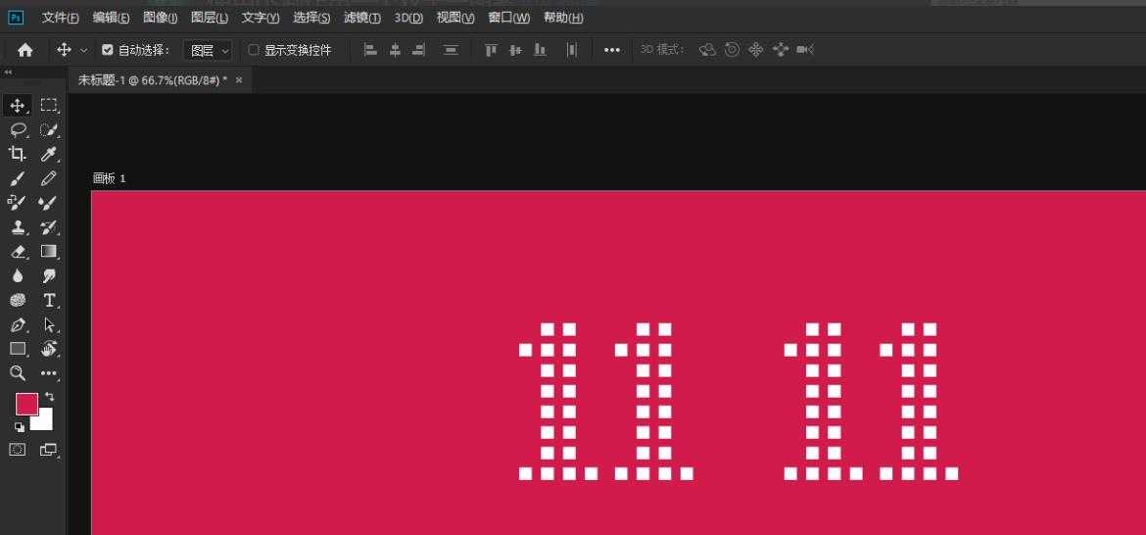Select the Crop tool
1146x535 pixels.
click(18, 154)
